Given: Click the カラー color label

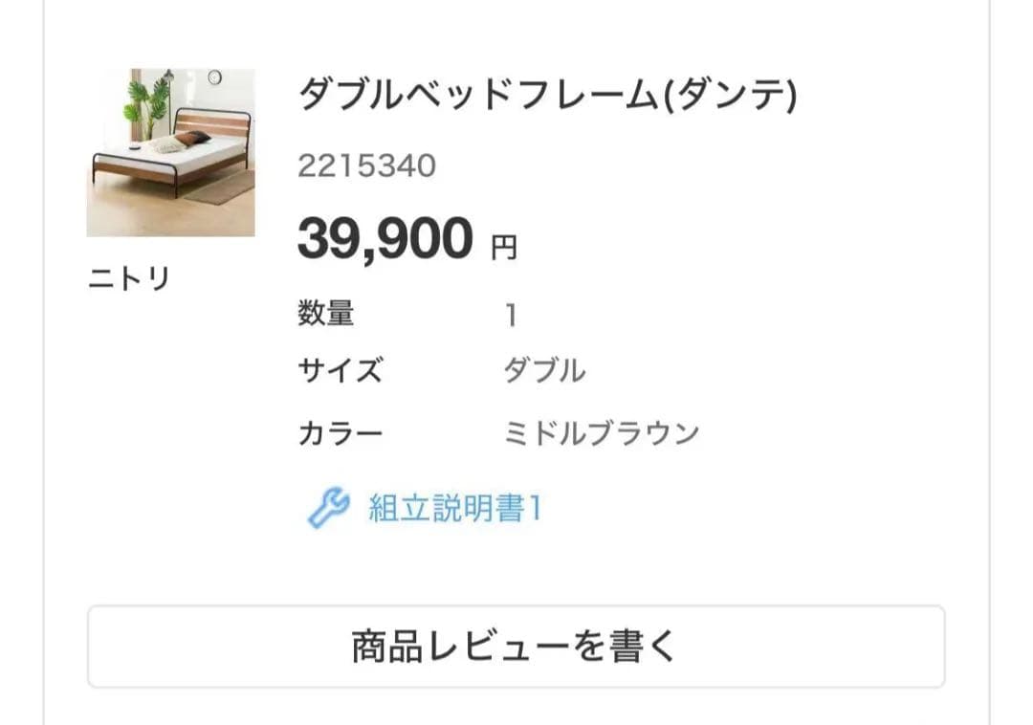Looking at the screenshot, I should tap(340, 433).
